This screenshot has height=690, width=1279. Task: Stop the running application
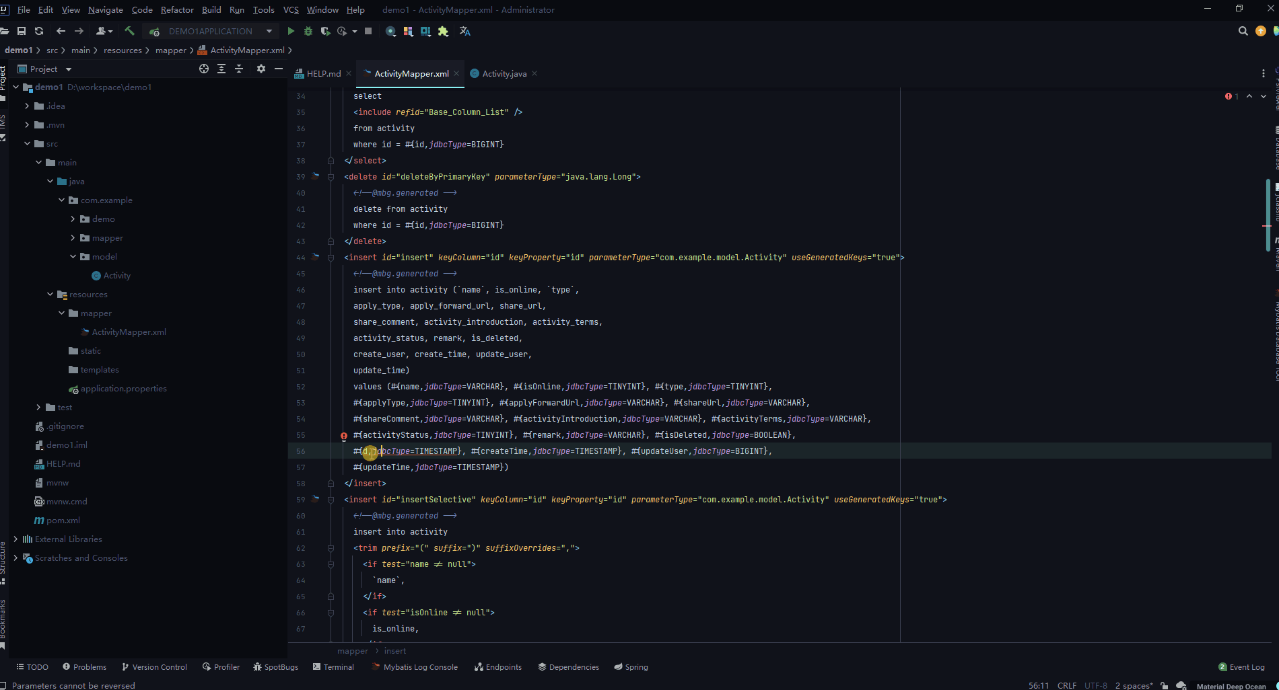[x=368, y=31]
